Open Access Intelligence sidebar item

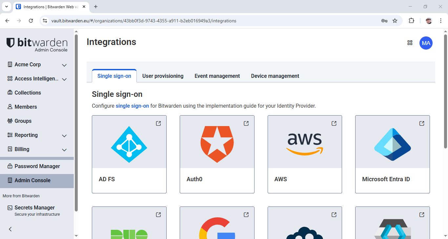[36, 78]
